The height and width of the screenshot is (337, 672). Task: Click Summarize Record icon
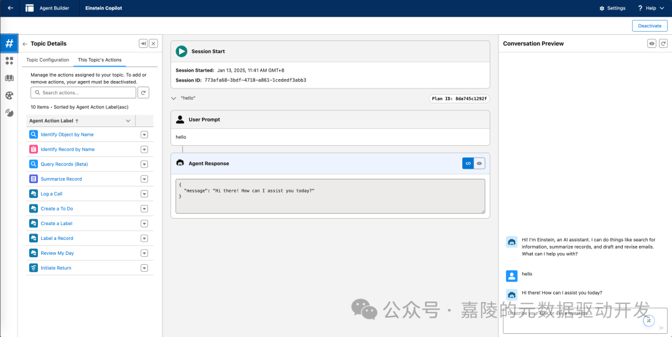(34, 179)
